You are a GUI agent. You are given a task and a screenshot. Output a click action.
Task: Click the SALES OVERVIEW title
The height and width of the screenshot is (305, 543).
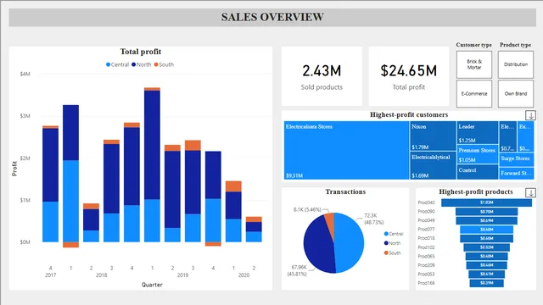[x=272, y=17]
